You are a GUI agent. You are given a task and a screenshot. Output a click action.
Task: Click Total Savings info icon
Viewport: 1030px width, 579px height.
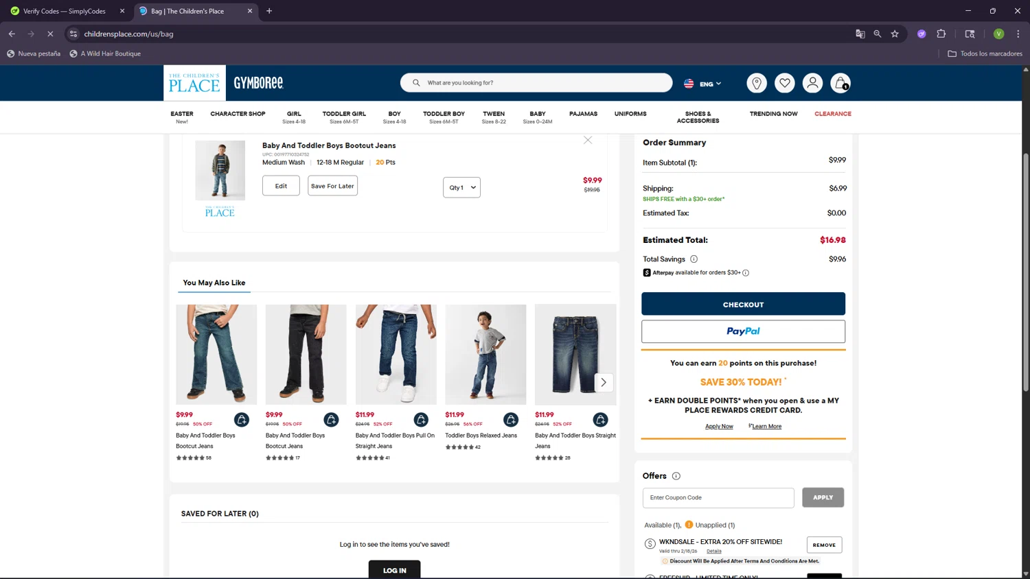pos(694,259)
